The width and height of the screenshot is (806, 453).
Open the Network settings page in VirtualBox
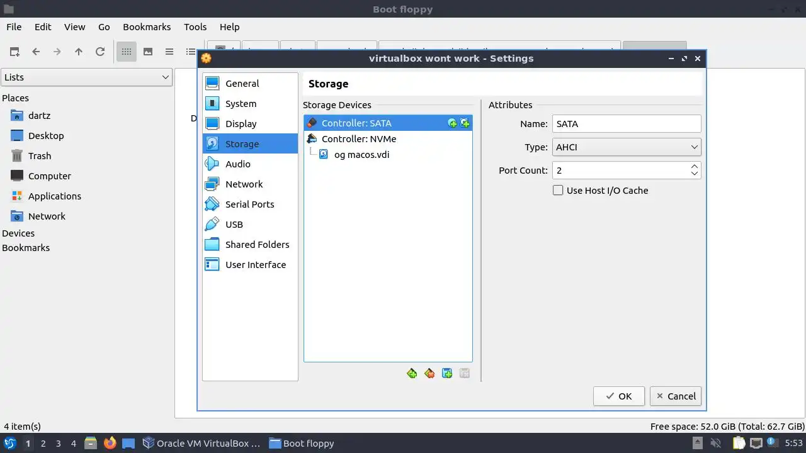coord(250,184)
